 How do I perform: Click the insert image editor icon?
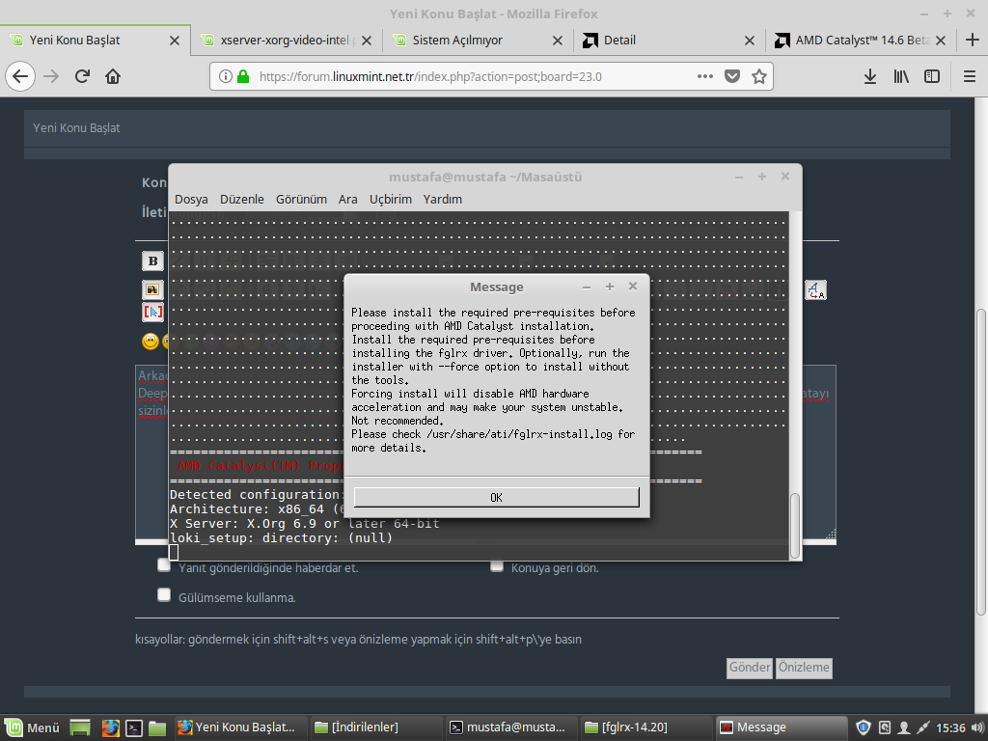click(152, 289)
